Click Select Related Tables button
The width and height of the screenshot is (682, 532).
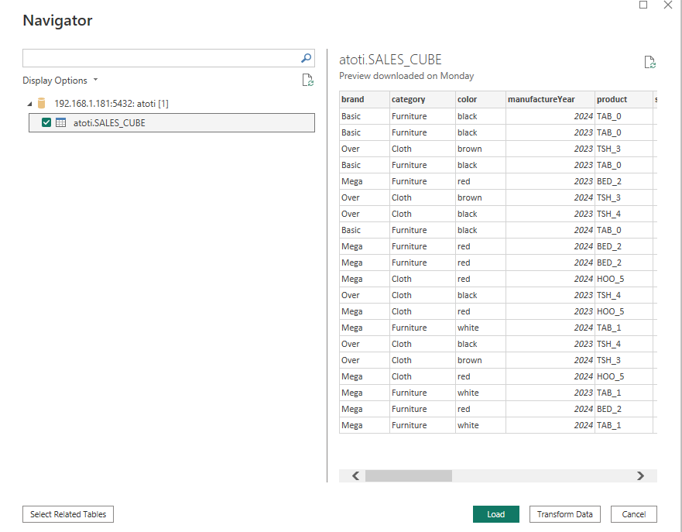point(68,514)
